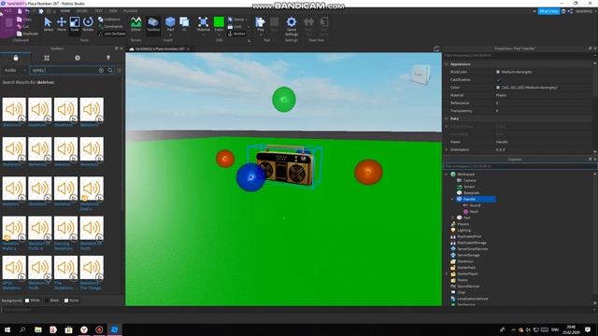Select None background option

[x=72, y=301]
